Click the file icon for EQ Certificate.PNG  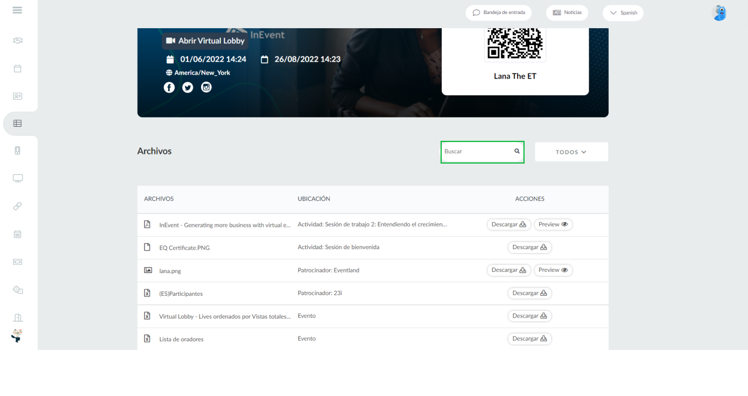click(x=147, y=247)
